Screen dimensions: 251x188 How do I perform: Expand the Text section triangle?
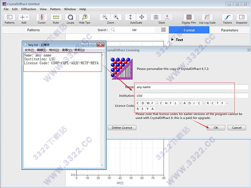pyautogui.click(x=172, y=40)
